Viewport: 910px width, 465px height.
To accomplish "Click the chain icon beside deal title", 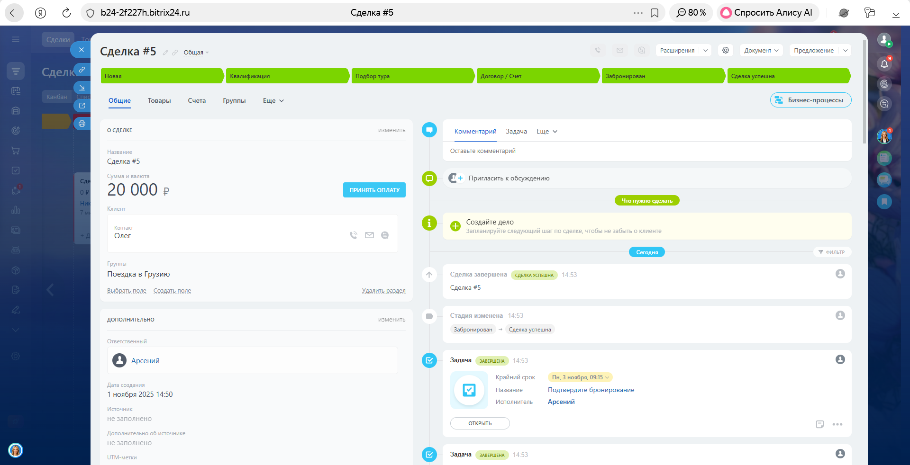I will pos(175,53).
